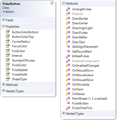The height and width of the screenshot is (120, 117).
Task: Click the ButtonColorBottom property icon
Action: coord(8,32)
